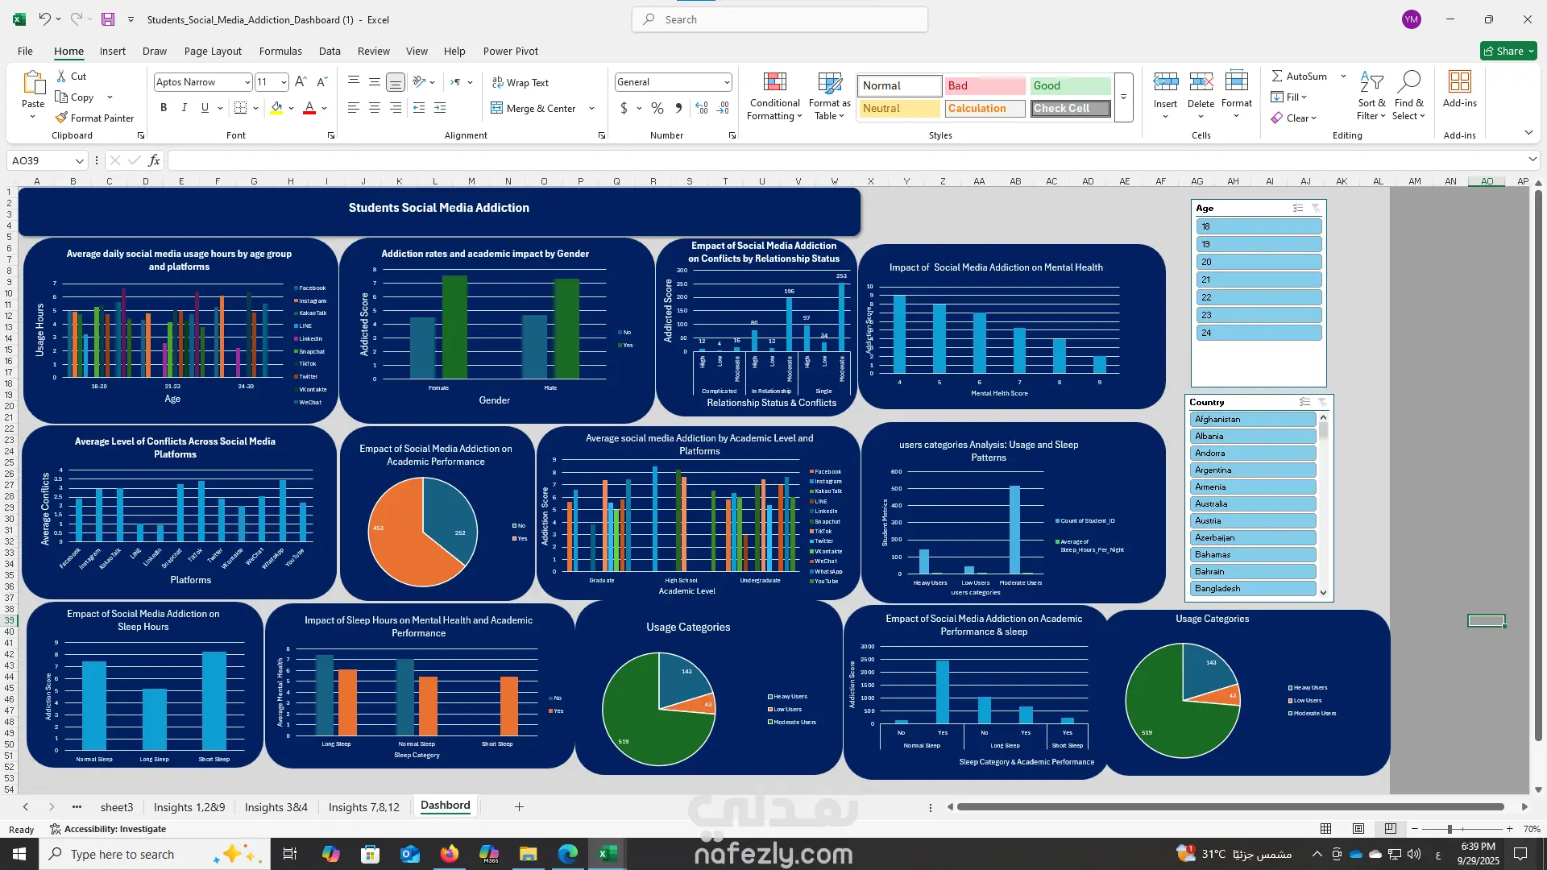
Task: Switch to Insights 3&4 sheet tab
Action: (x=276, y=807)
